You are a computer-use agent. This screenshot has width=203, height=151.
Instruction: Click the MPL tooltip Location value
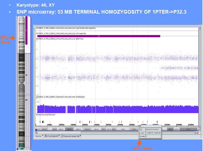point(153,133)
